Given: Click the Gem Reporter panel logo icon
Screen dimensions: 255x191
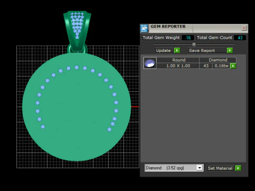Looking at the screenshot, I should (x=144, y=29).
